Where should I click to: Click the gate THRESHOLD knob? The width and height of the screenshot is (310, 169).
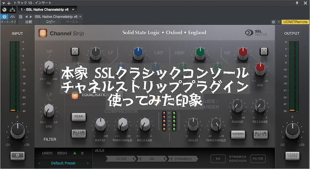(x=216, y=124)
